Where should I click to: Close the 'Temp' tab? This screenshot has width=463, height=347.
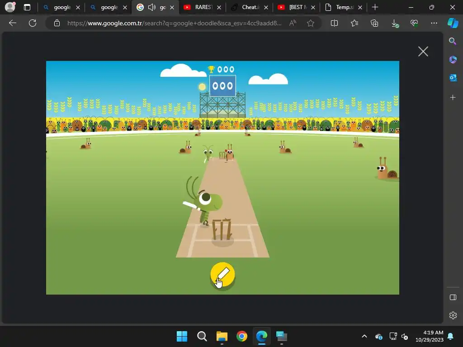pos(360,7)
